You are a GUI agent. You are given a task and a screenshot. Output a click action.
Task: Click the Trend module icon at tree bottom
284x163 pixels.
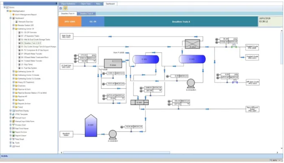click(13, 146)
